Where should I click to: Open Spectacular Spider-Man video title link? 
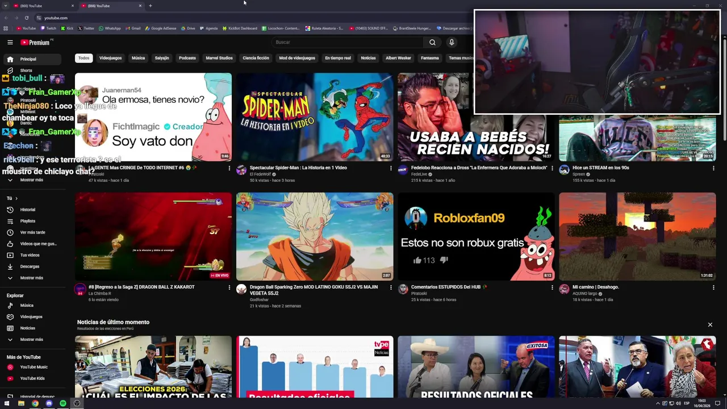(298, 168)
